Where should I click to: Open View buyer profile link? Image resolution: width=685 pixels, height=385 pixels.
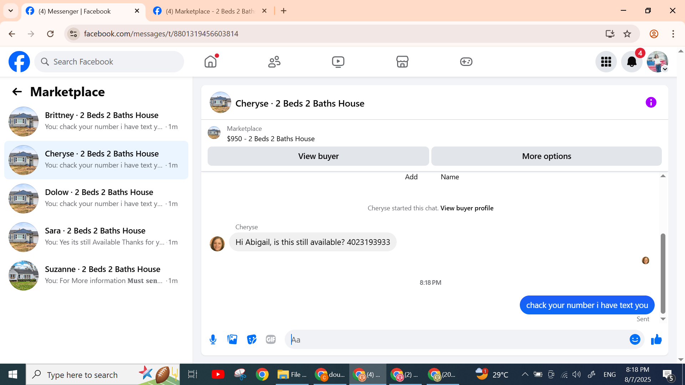[x=467, y=208]
